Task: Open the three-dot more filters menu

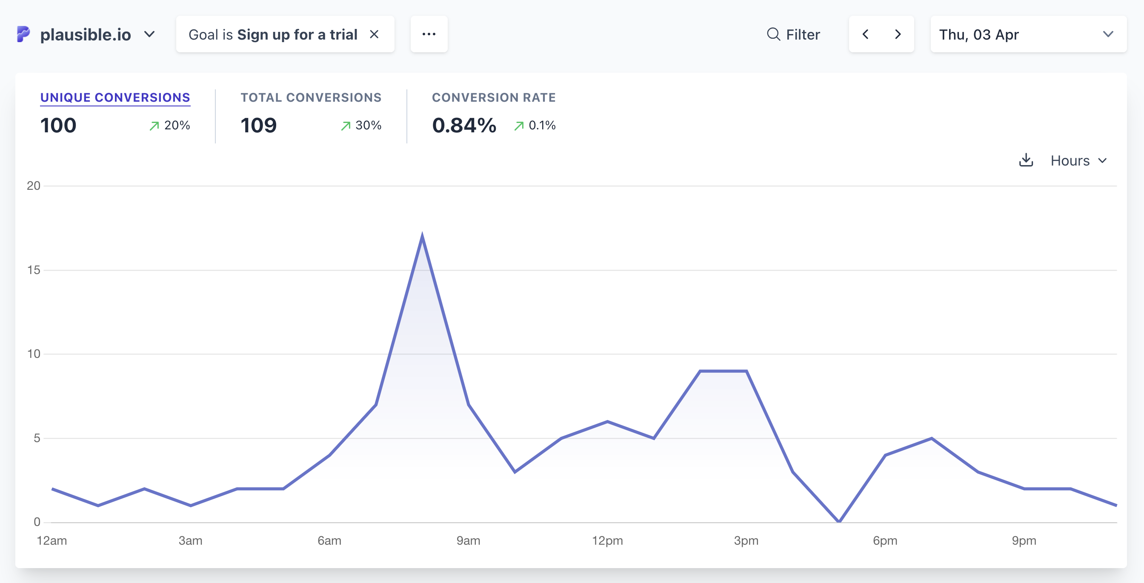Action: pyautogui.click(x=429, y=34)
